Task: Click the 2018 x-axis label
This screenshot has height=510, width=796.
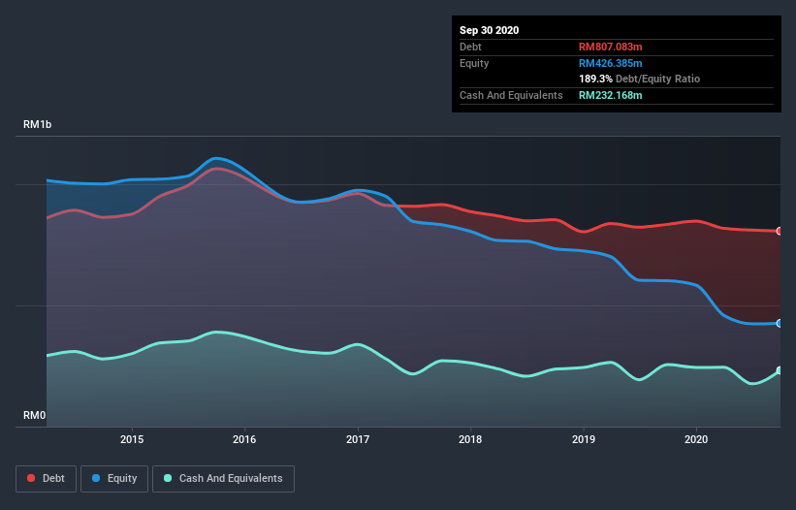Action: click(470, 439)
